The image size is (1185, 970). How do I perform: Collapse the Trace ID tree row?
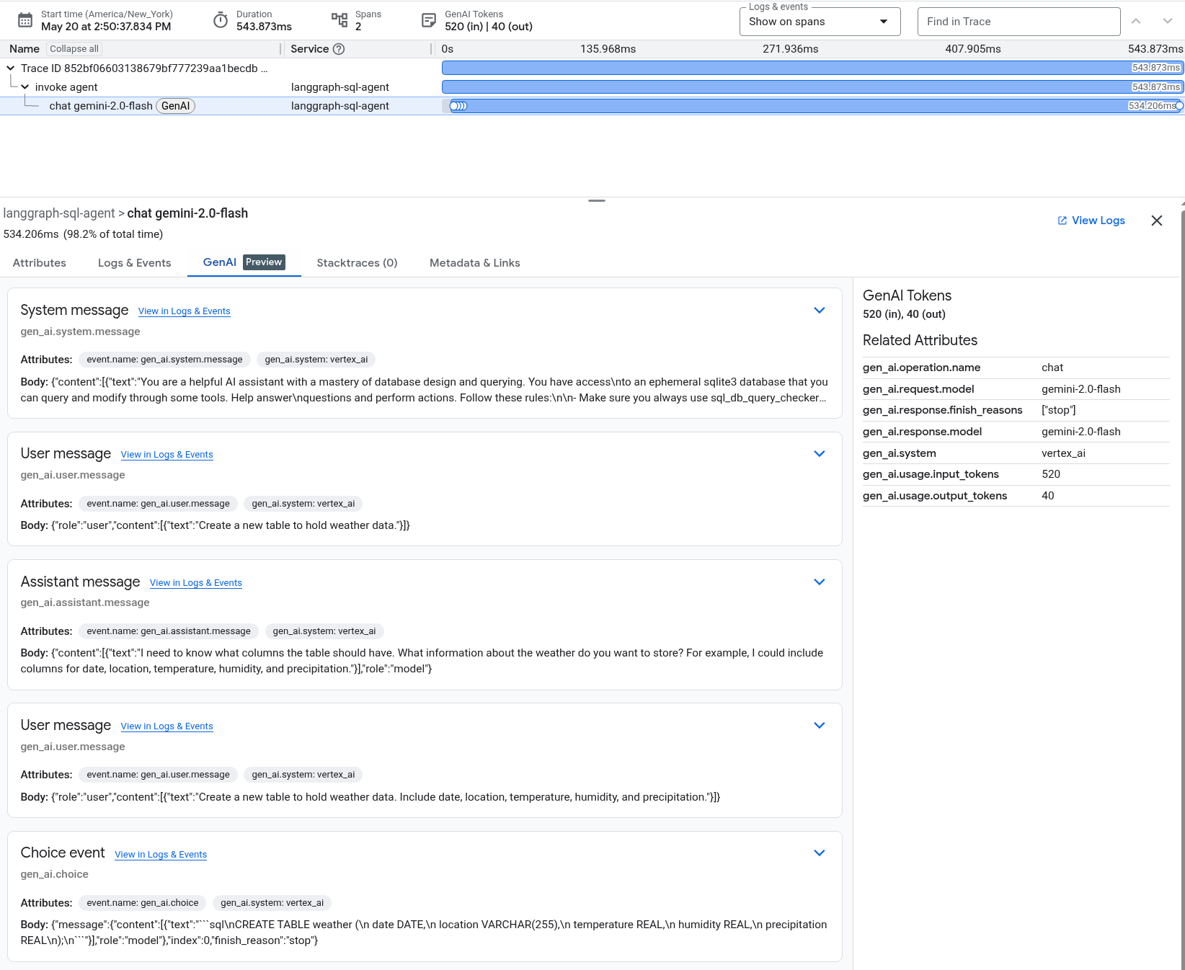pyautogui.click(x=11, y=68)
